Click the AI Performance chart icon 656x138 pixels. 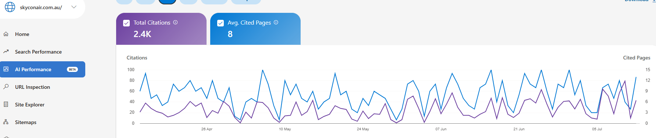(6, 69)
